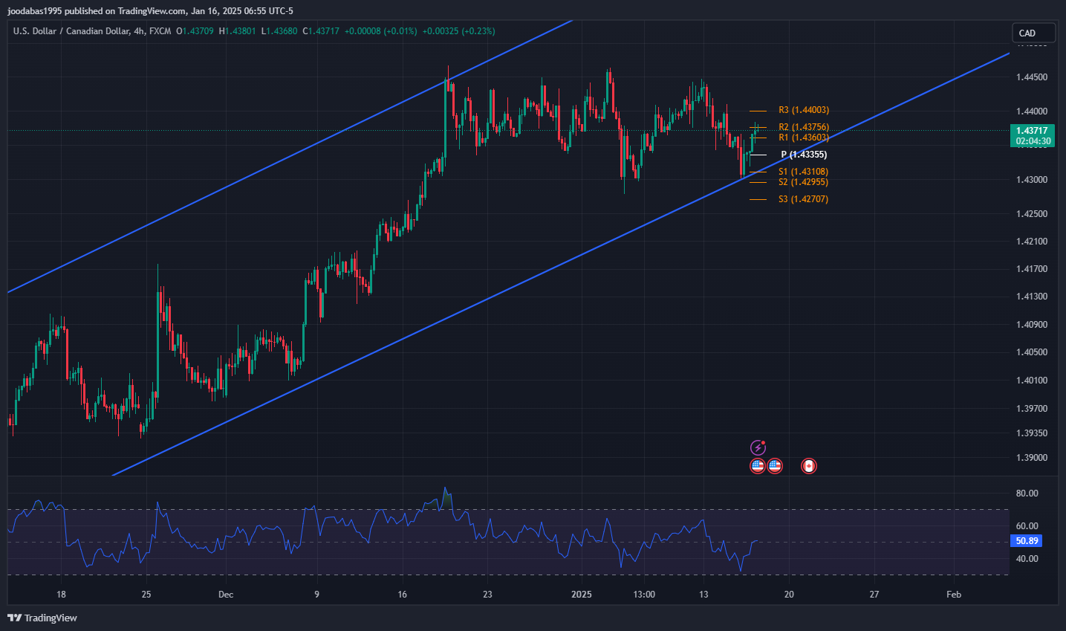Click the R3 (1.44003) pivot label
This screenshot has width=1066, height=631.
tap(803, 110)
